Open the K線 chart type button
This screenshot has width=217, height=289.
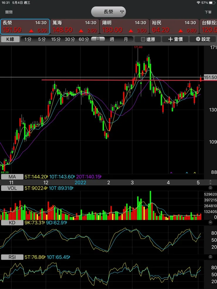[x=10, y=39]
